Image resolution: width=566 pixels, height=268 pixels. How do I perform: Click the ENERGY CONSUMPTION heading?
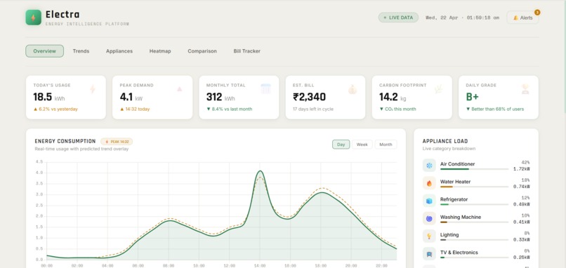click(65, 142)
